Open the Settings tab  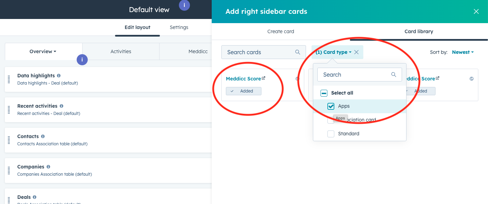tap(179, 27)
